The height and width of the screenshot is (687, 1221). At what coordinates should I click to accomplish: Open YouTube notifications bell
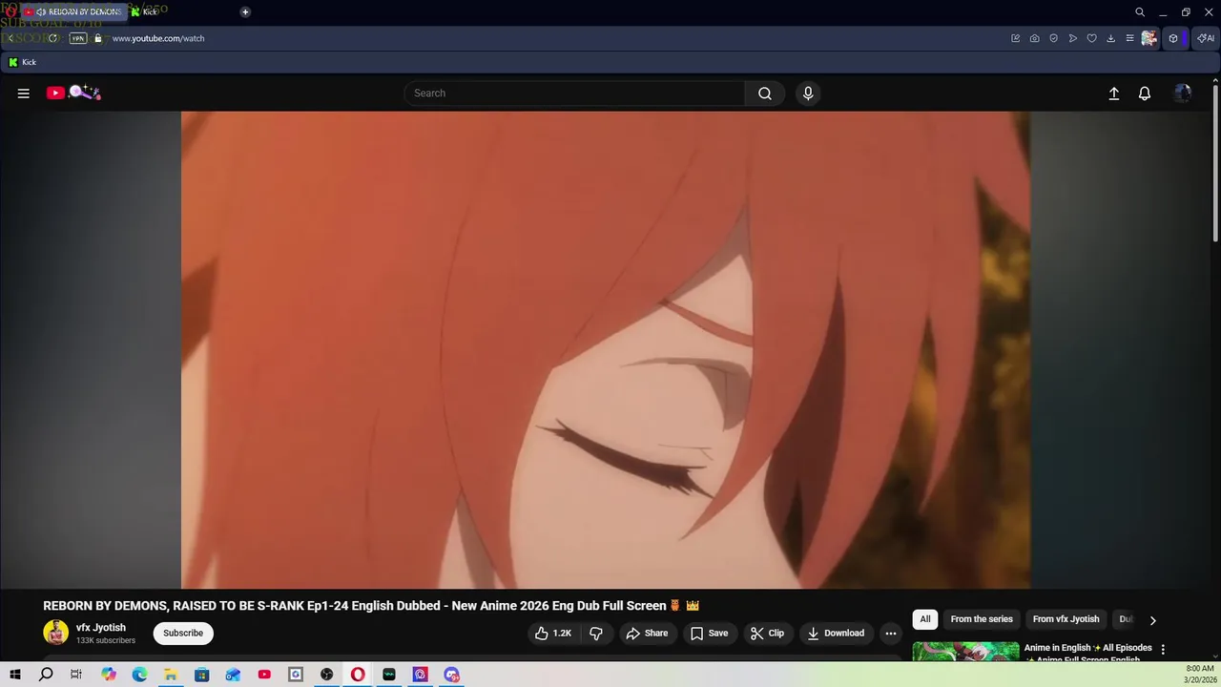[1145, 94]
